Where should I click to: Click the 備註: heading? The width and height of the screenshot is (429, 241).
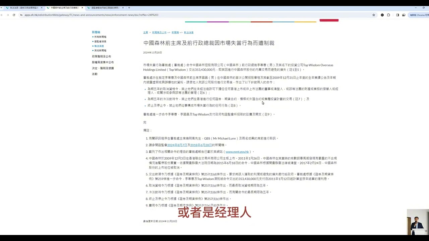(x=147, y=130)
